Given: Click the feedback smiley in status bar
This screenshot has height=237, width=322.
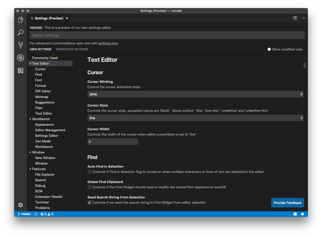Looking at the screenshot, I should (x=295, y=214).
